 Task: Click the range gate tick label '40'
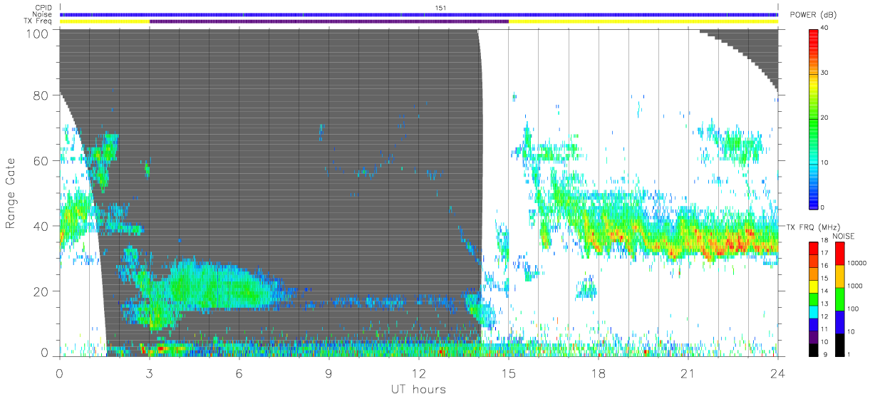(x=41, y=226)
